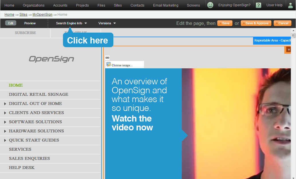Expand Hardware Solutions submenu arrow
296x179 pixels.
(x=5, y=131)
